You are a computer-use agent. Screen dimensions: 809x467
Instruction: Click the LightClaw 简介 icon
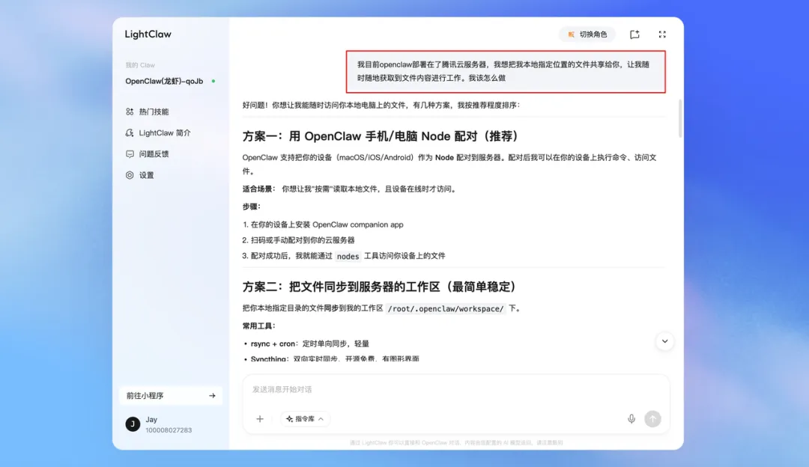[x=130, y=132]
